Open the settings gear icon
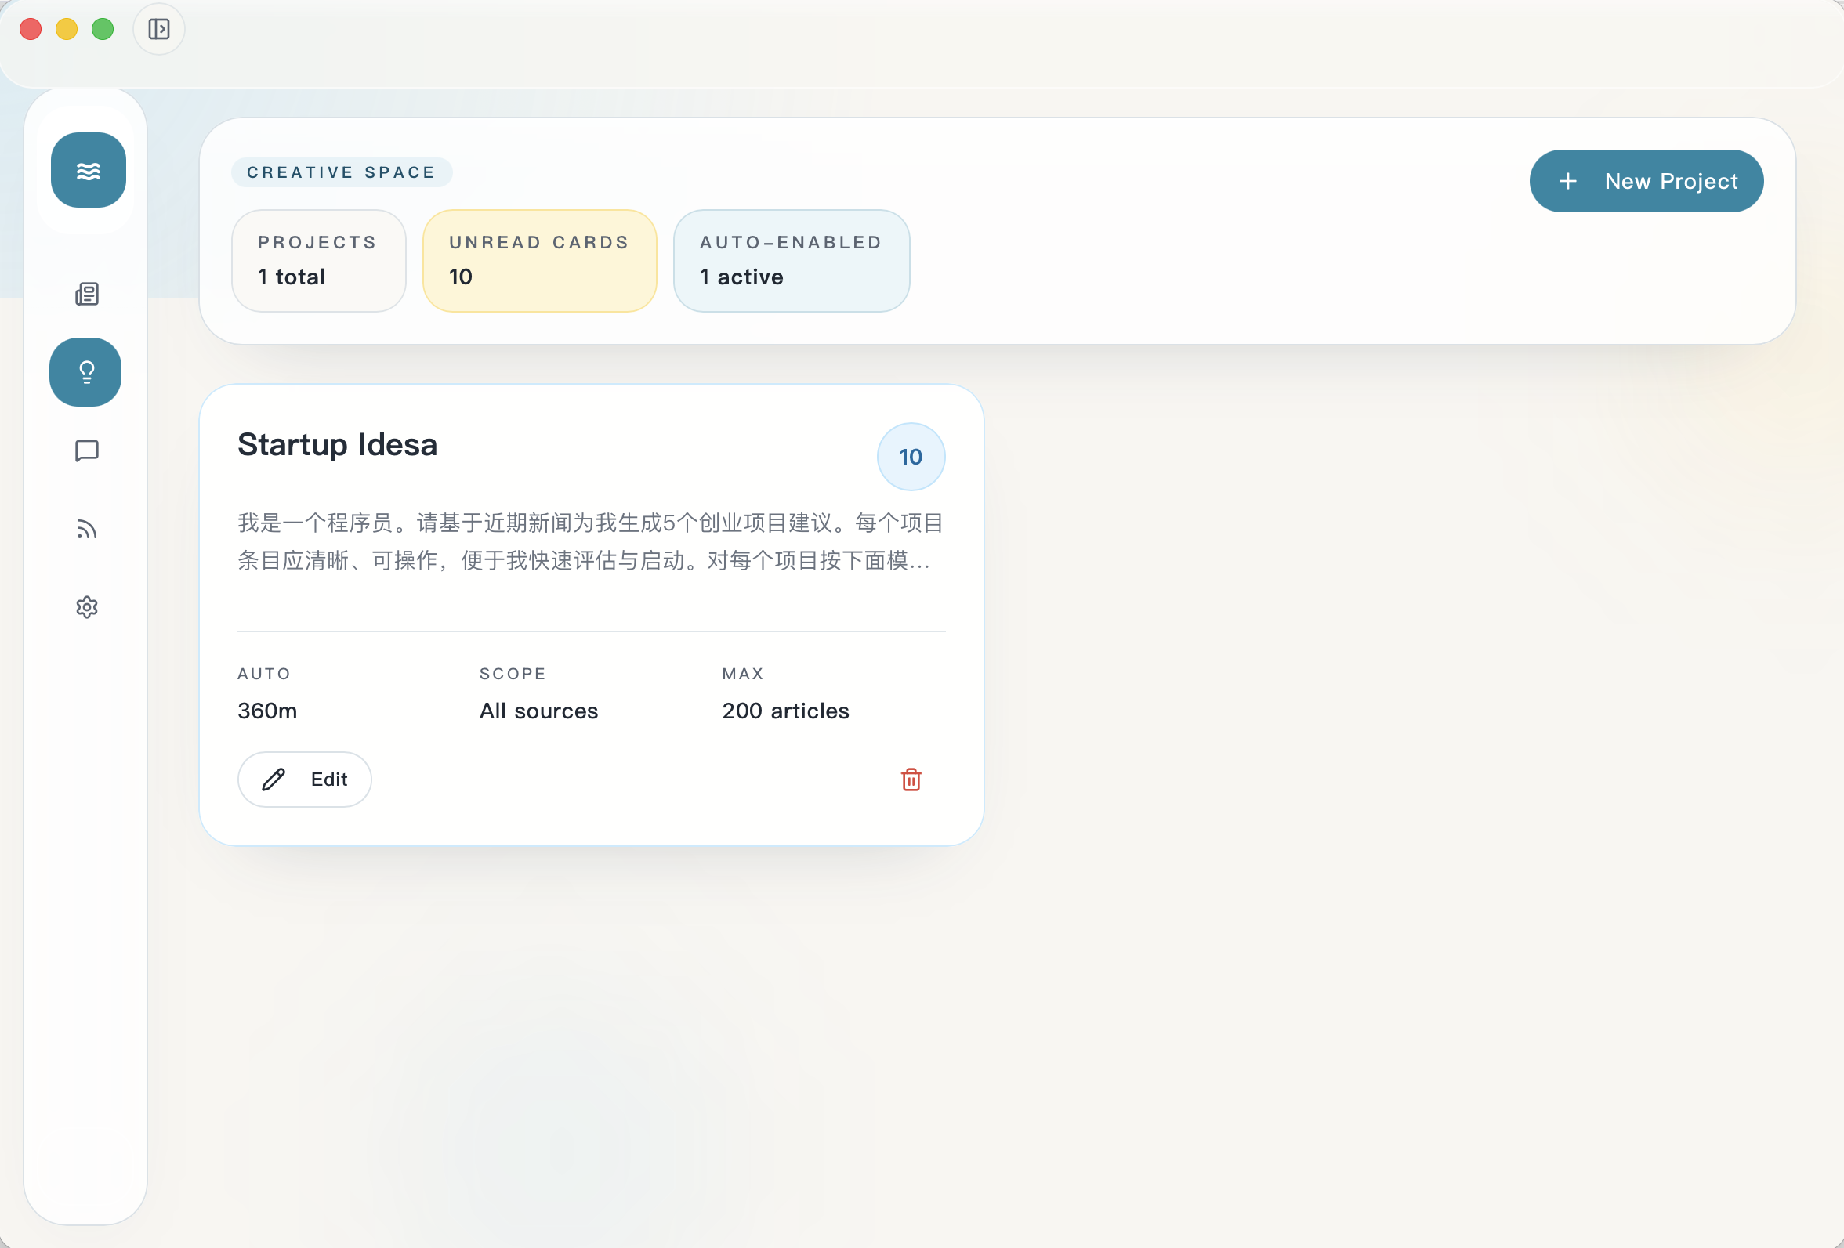 [86, 607]
